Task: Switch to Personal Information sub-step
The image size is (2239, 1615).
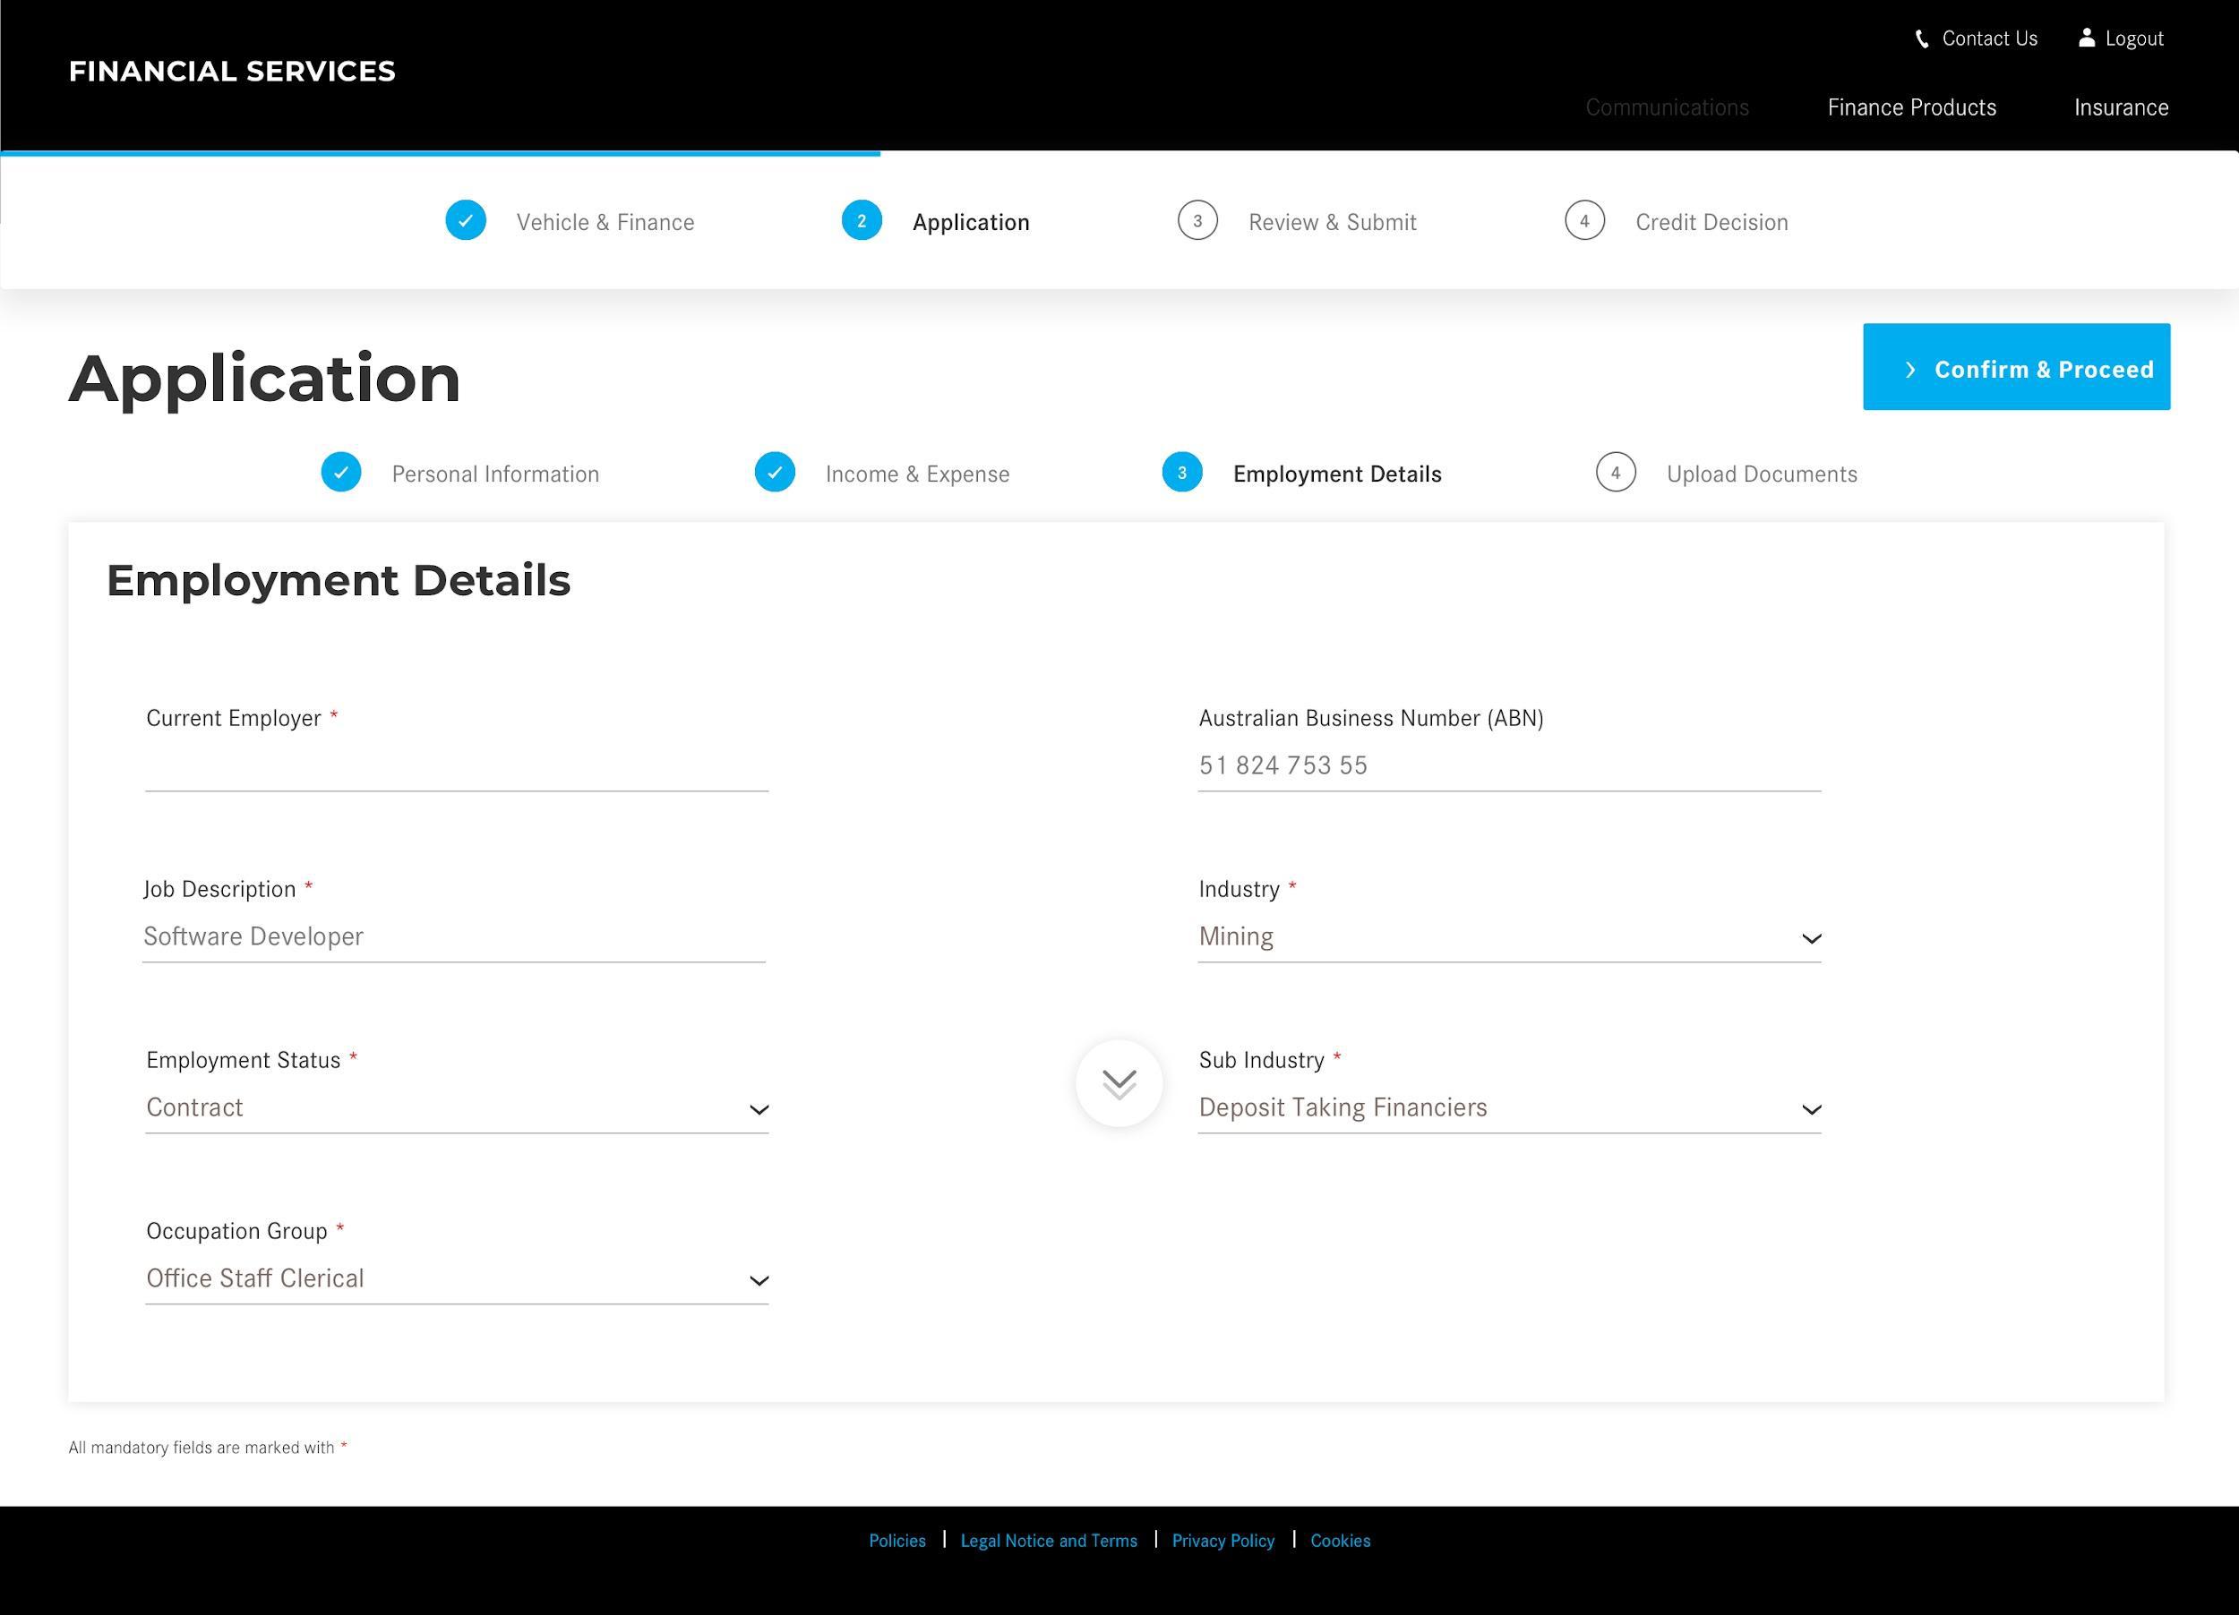Action: 495,474
